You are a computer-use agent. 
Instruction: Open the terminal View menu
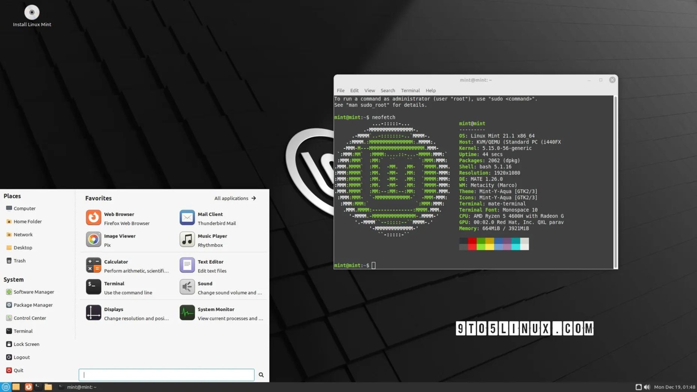pyautogui.click(x=370, y=91)
